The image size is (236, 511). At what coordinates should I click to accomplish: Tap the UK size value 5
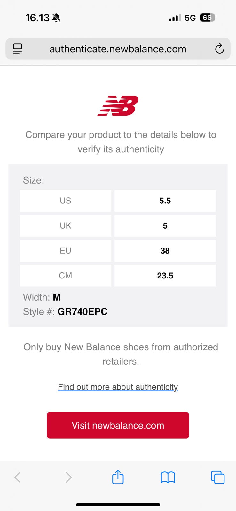[x=165, y=226]
